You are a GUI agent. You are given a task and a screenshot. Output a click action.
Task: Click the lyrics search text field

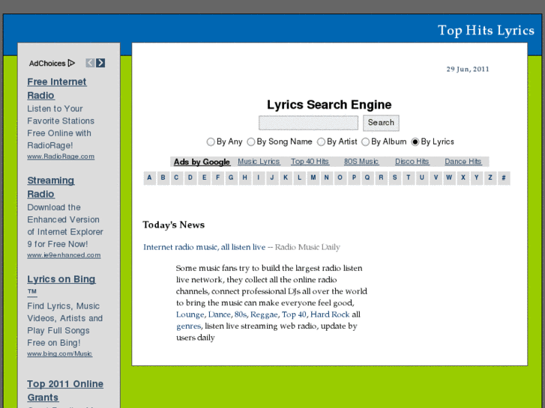tap(308, 123)
